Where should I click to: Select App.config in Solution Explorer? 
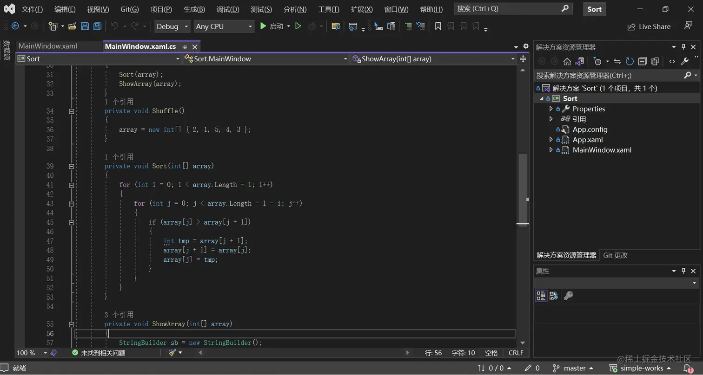tap(590, 129)
